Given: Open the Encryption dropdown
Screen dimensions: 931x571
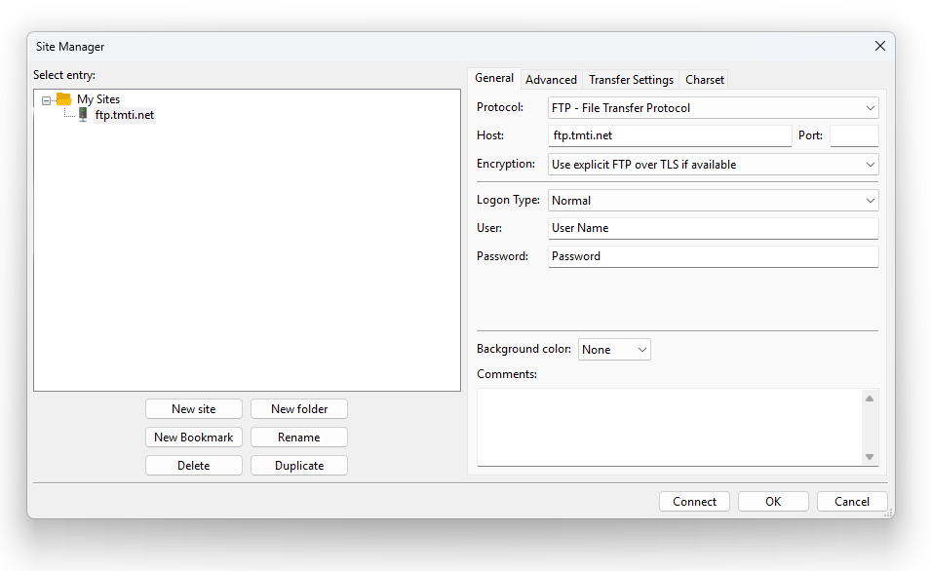Looking at the screenshot, I should 713,165.
